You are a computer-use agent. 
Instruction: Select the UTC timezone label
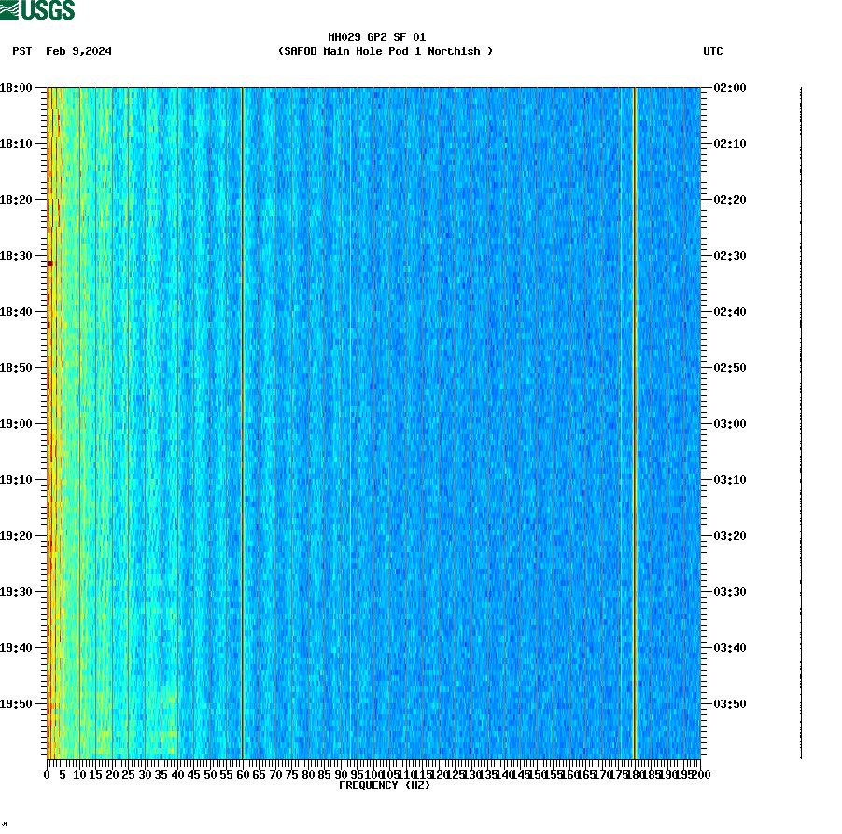coord(714,52)
